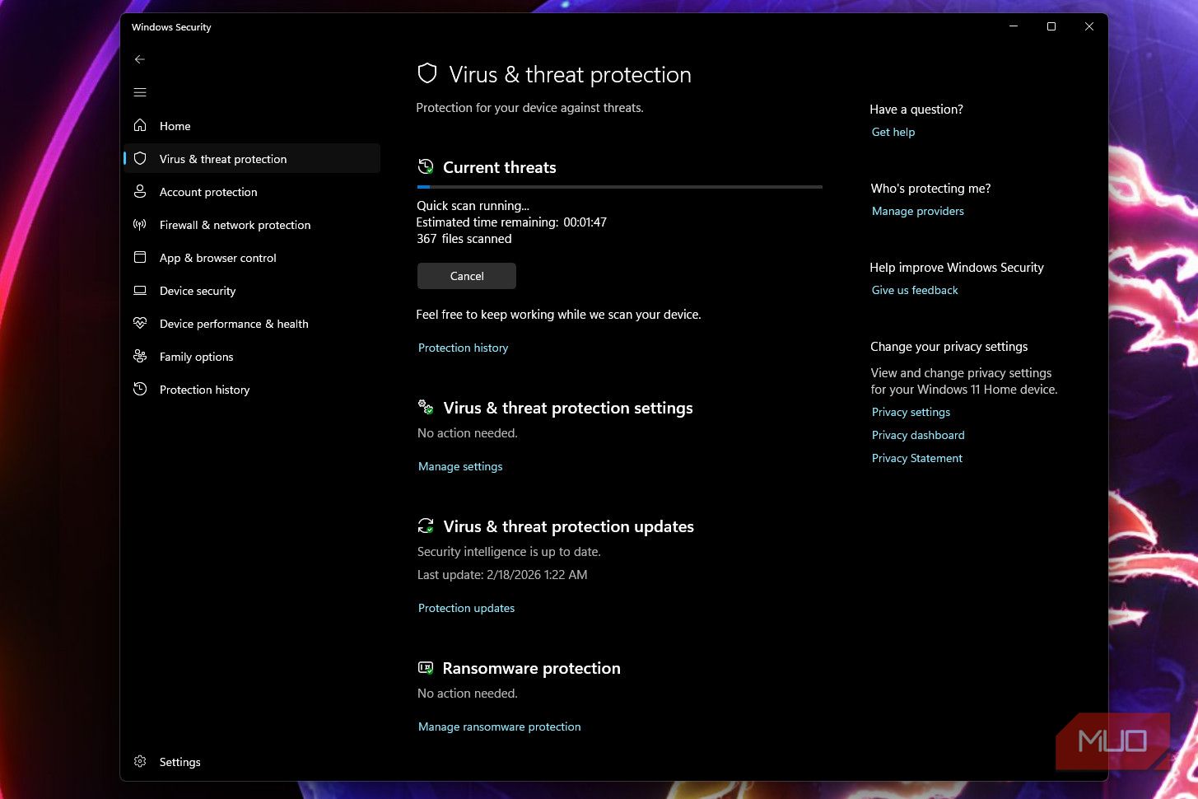Screen dimensions: 1198x799
Task: Go to Family options
Action: pyautogui.click(x=252, y=356)
